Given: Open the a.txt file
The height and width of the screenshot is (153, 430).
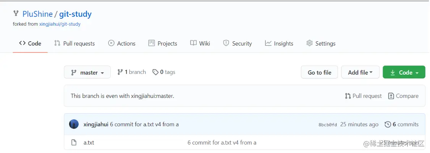Looking at the screenshot, I should (x=89, y=143).
